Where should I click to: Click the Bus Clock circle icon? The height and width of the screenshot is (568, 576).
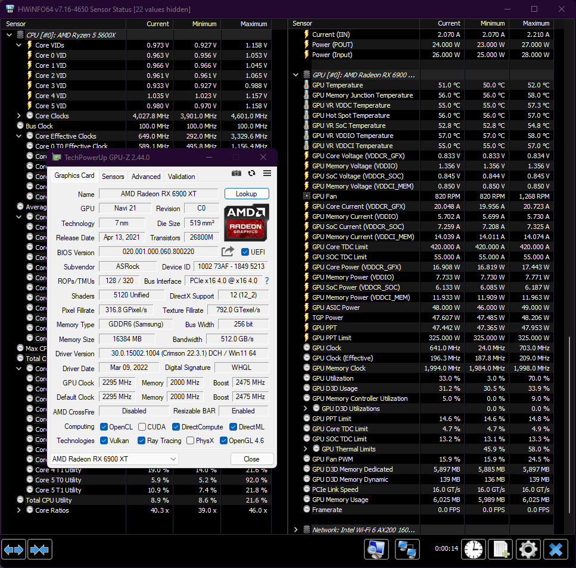tap(21, 125)
